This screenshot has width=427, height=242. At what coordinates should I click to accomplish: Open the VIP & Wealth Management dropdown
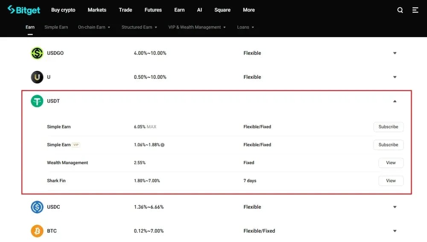coord(197,27)
